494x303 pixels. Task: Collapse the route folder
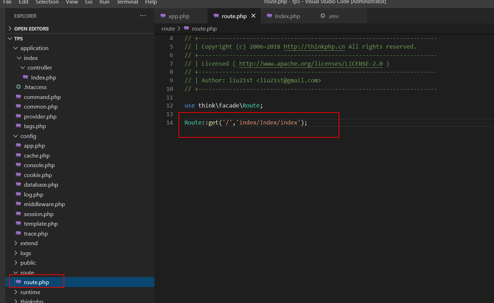pyautogui.click(x=15, y=272)
